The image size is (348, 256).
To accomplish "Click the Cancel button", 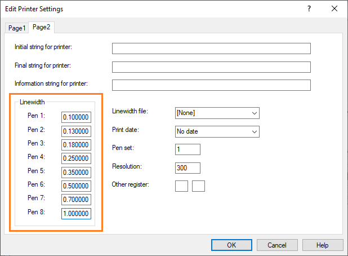I will pos(277,245).
